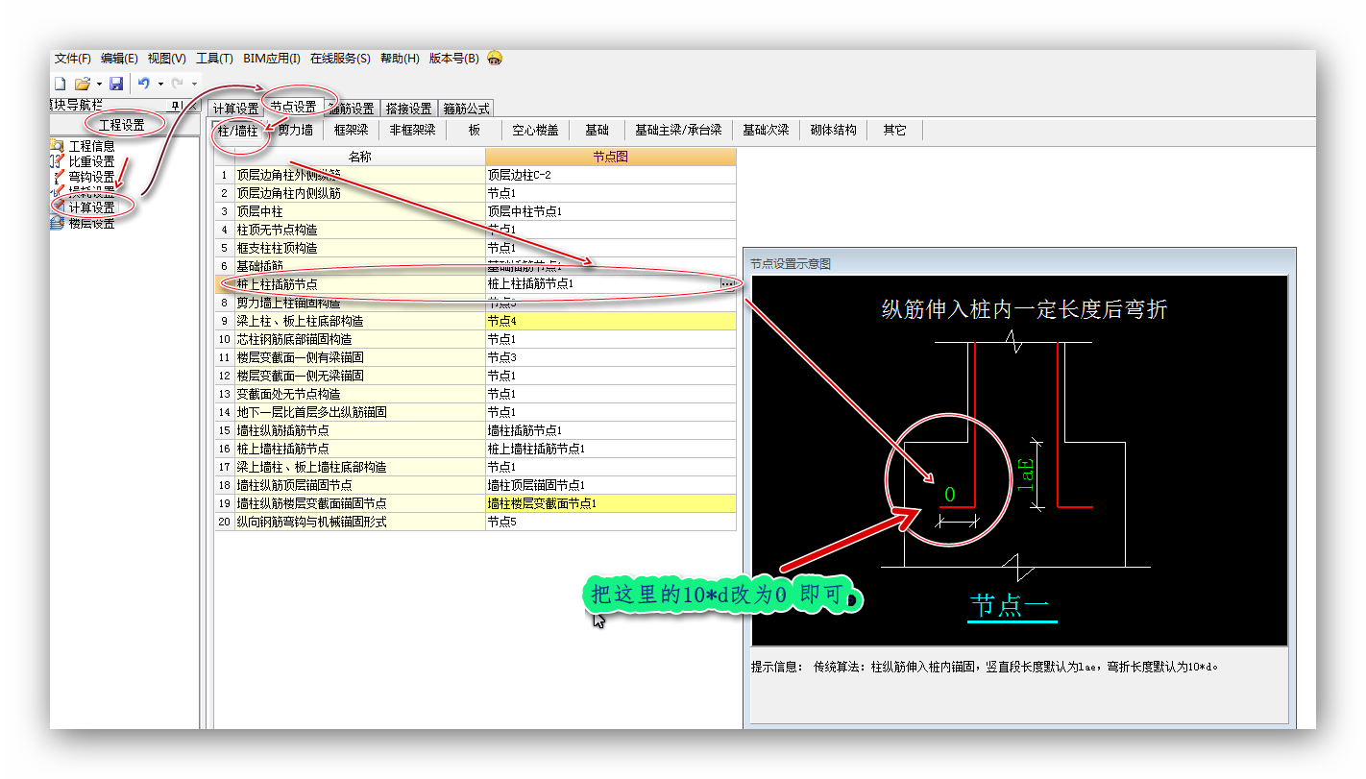Select row 顶层中柱
Image resolution: width=1366 pixels, height=779 pixels.
pyautogui.click(x=476, y=211)
